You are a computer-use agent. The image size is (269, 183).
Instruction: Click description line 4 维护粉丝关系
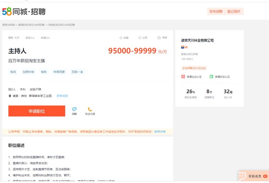[40, 175]
